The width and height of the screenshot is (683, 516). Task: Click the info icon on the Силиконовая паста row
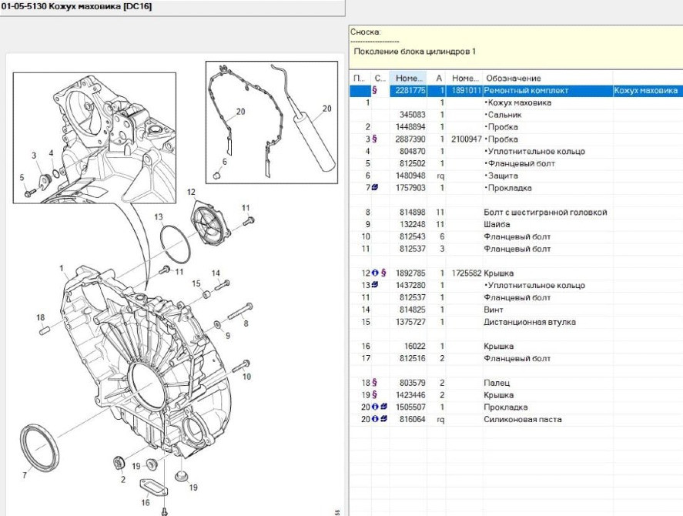pos(375,420)
